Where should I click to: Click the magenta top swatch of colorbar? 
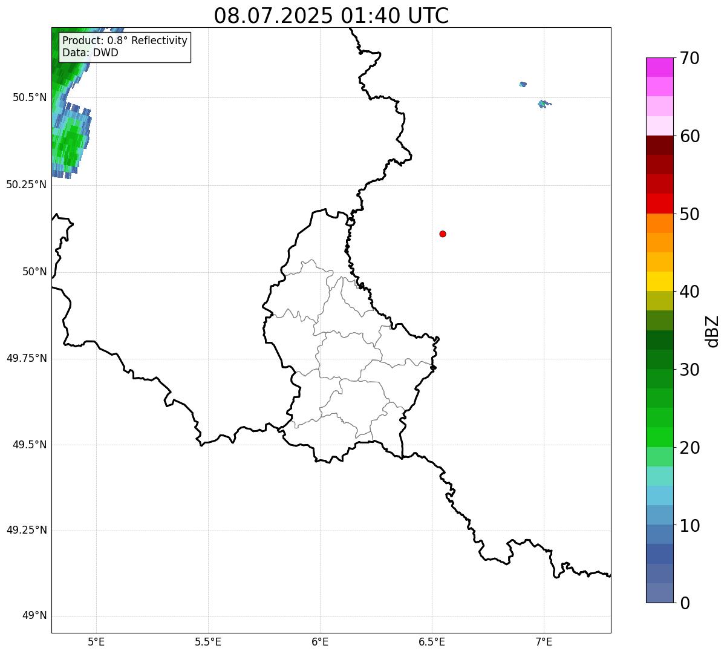(x=659, y=67)
